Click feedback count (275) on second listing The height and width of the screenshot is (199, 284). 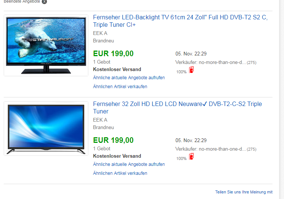[x=252, y=149]
